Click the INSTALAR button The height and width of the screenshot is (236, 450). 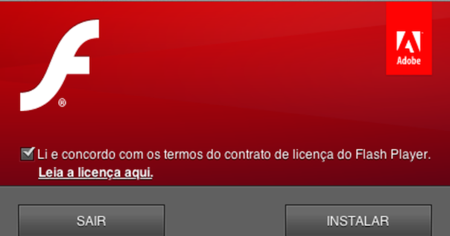pos(358,221)
